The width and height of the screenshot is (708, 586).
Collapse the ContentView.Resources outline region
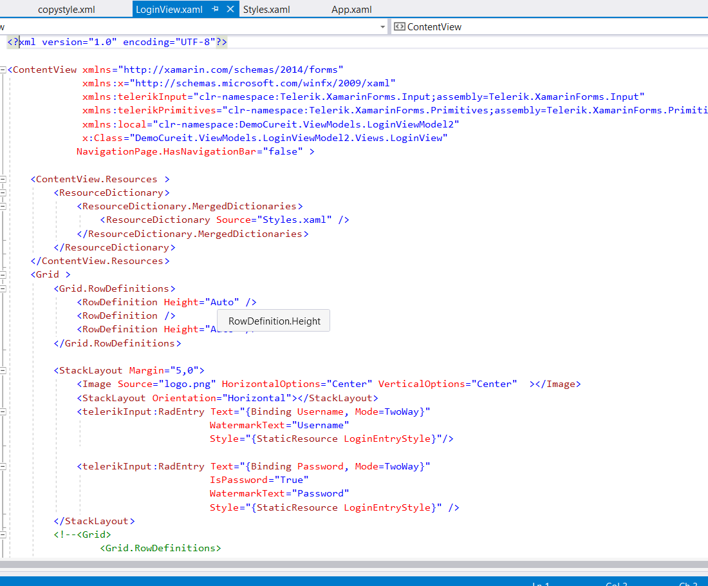click(3, 180)
